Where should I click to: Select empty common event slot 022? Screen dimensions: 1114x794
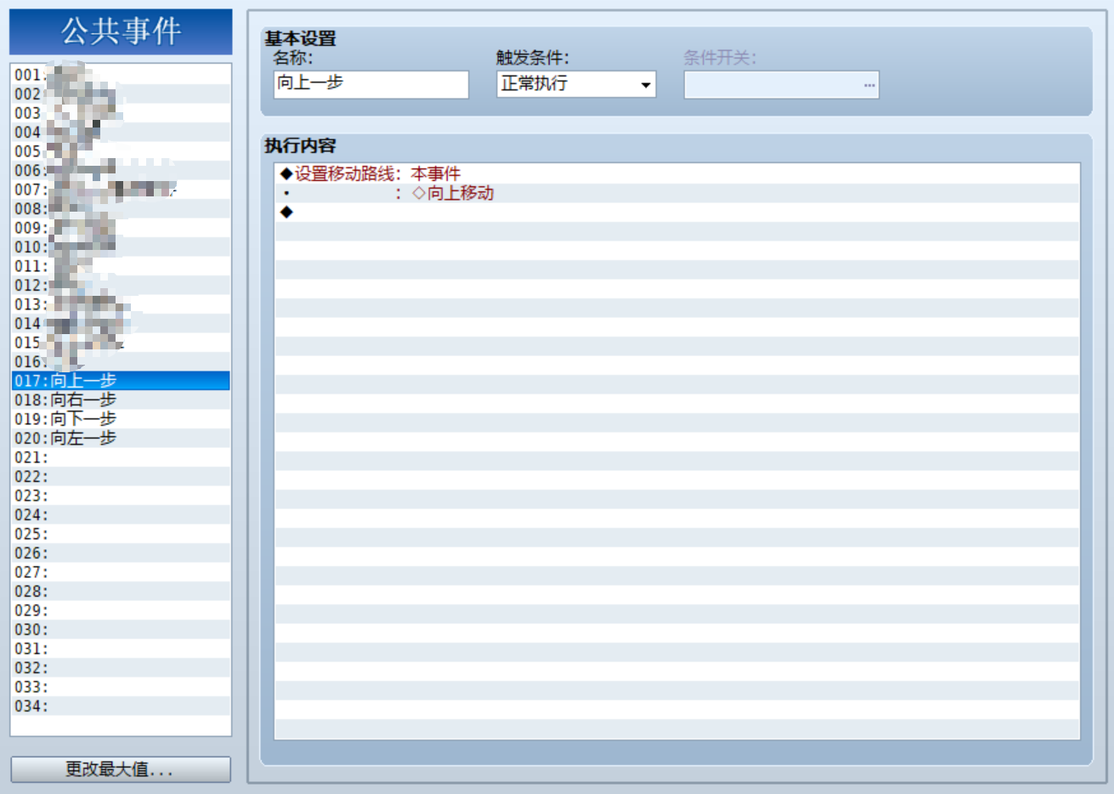[x=121, y=476]
